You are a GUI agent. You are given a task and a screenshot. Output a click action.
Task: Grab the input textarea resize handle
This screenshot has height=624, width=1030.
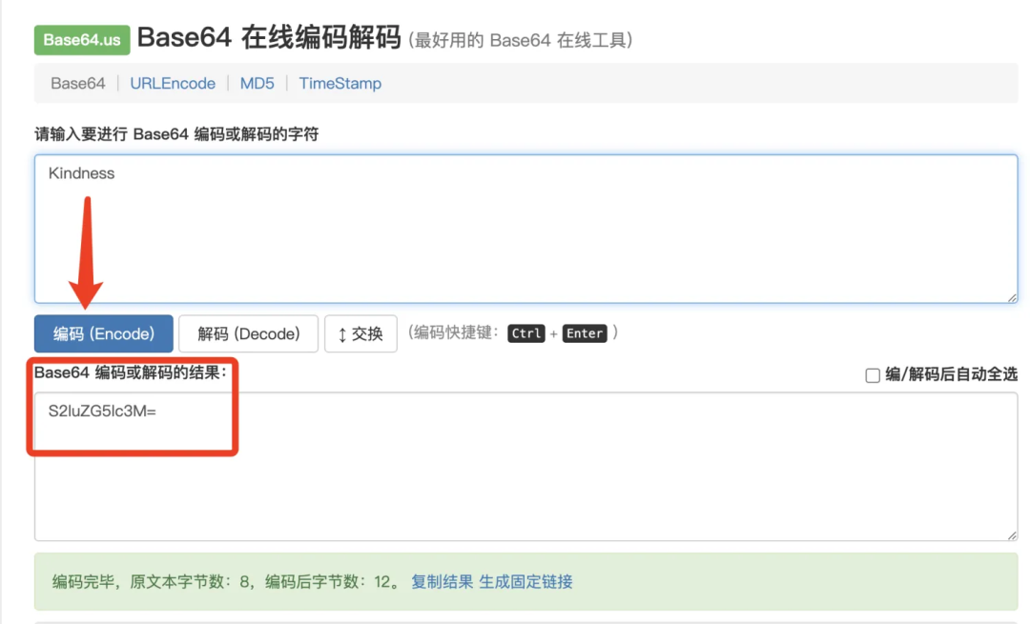pyautogui.click(x=1012, y=298)
